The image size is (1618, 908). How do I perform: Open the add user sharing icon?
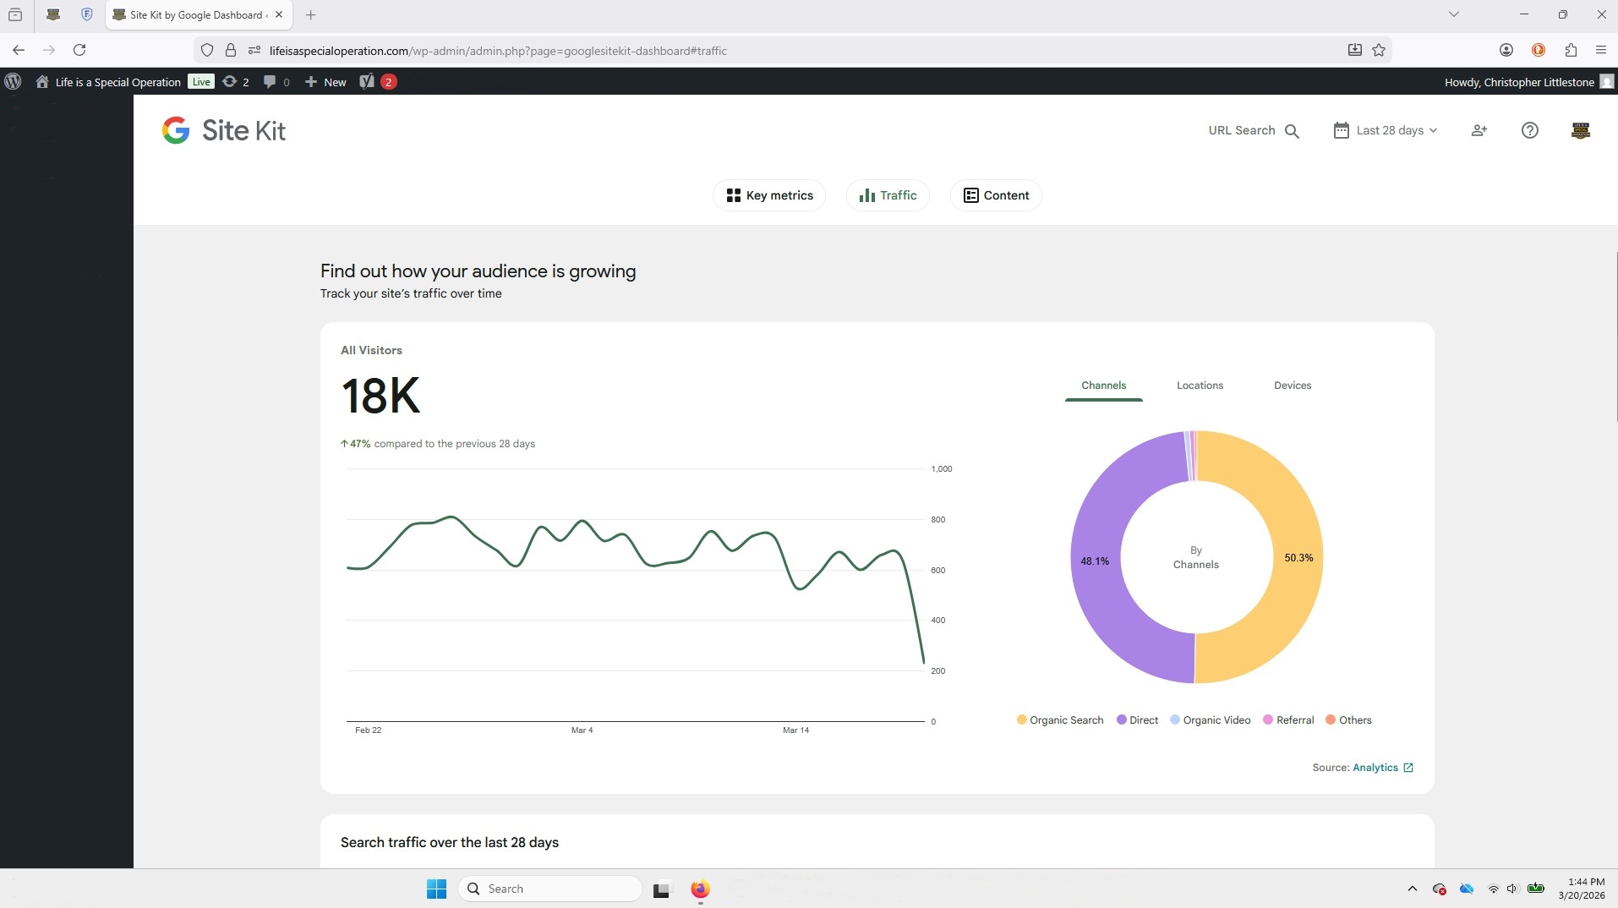coord(1479,130)
